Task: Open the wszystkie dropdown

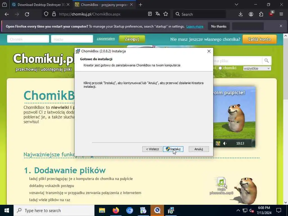Action: (x=257, y=69)
